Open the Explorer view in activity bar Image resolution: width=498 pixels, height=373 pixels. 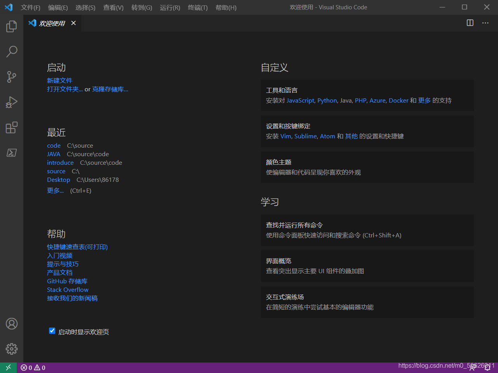coord(12,26)
